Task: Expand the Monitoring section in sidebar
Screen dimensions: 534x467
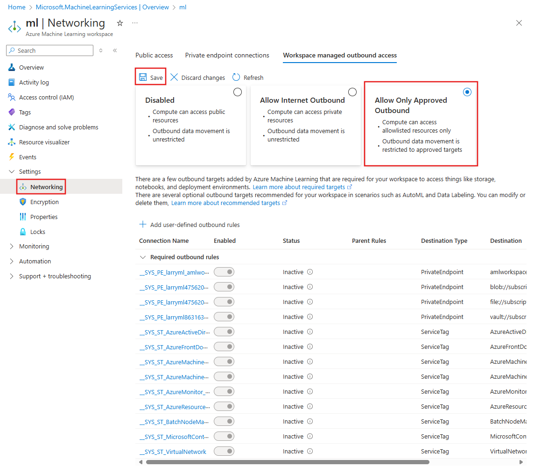Action: click(12, 246)
